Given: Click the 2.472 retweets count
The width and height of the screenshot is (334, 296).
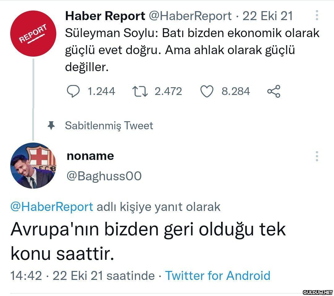Looking at the screenshot, I should 168,92.
